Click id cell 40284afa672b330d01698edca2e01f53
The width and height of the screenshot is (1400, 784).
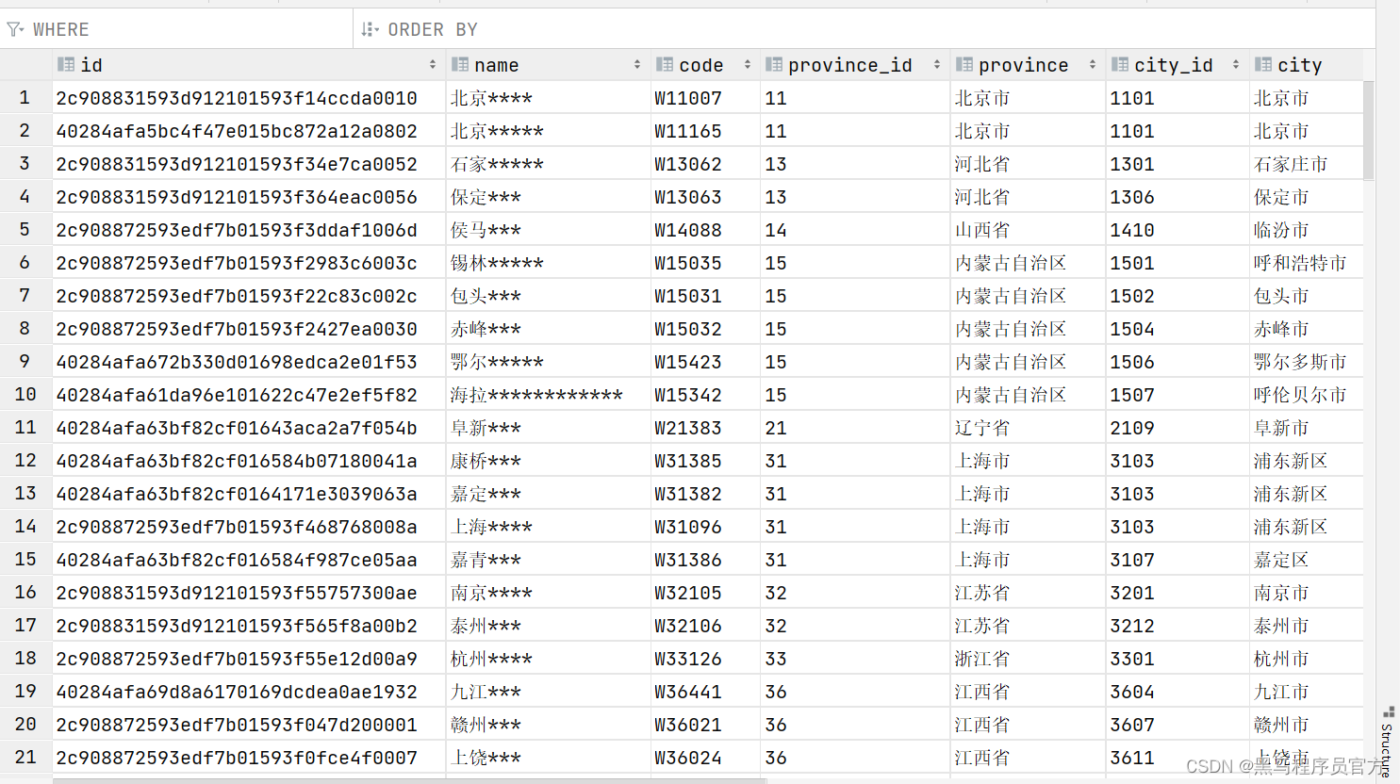249,362
